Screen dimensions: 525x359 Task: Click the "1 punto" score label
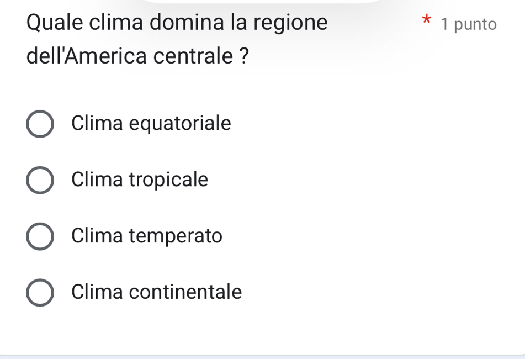click(469, 24)
